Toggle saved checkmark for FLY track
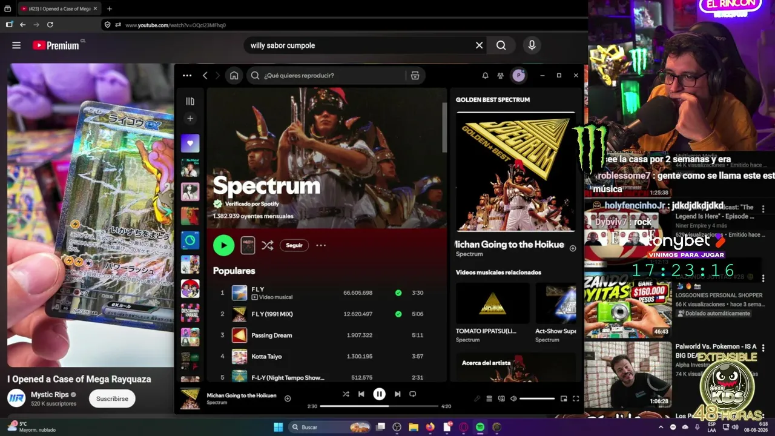 (398, 292)
